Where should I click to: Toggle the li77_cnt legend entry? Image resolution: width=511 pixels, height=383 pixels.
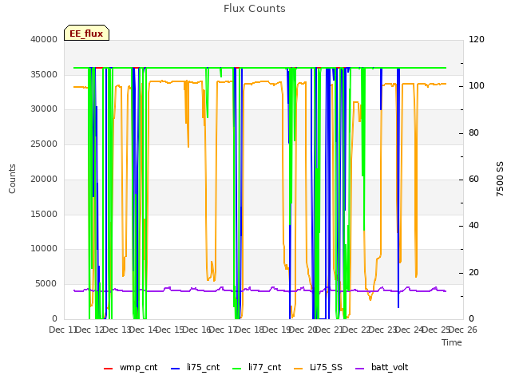[x=257, y=367]
